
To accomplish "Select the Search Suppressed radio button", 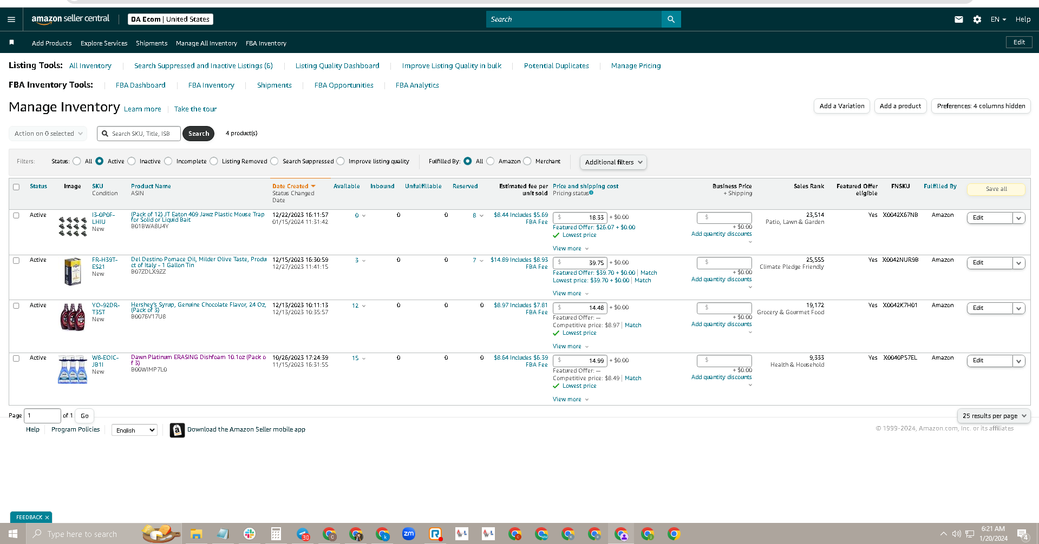I will 275,161.
